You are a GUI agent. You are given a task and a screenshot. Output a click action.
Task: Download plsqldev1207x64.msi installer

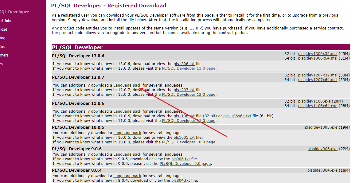click(x=318, y=80)
